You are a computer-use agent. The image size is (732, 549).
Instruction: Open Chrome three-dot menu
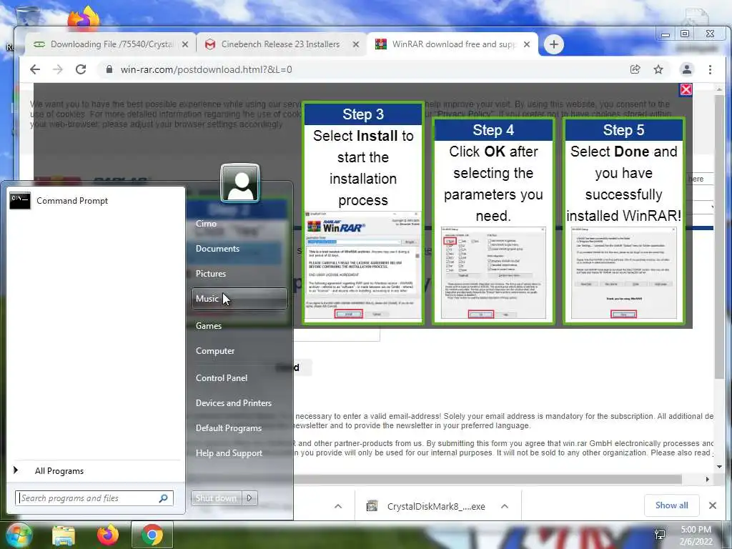pyautogui.click(x=710, y=69)
